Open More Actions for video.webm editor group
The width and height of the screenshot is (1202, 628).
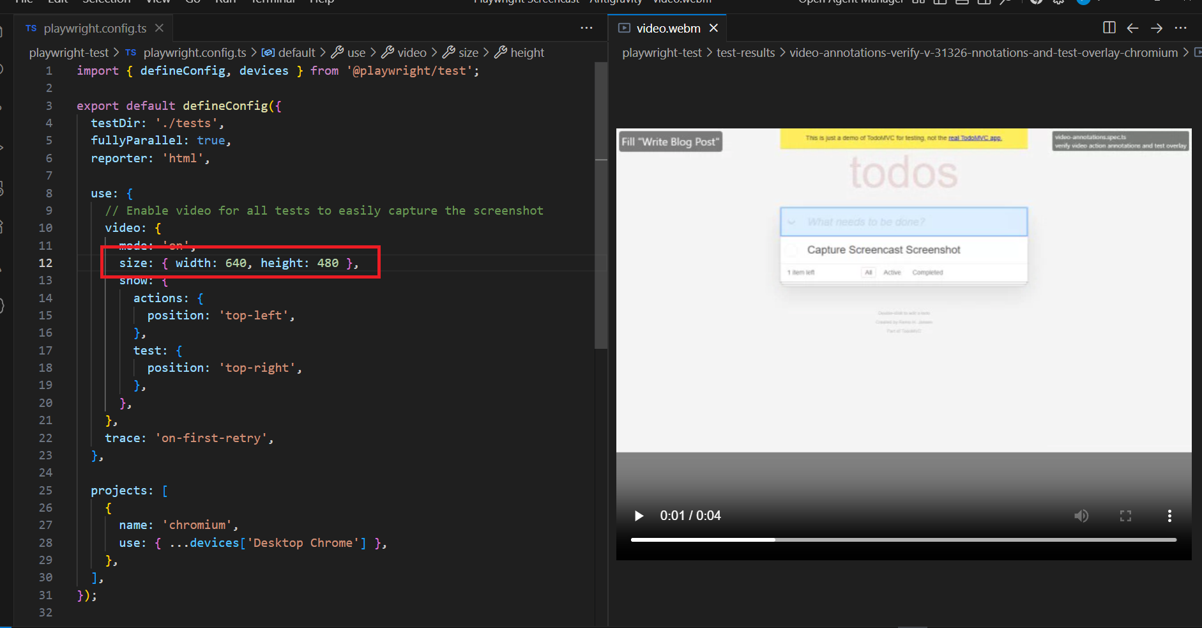click(x=1180, y=28)
